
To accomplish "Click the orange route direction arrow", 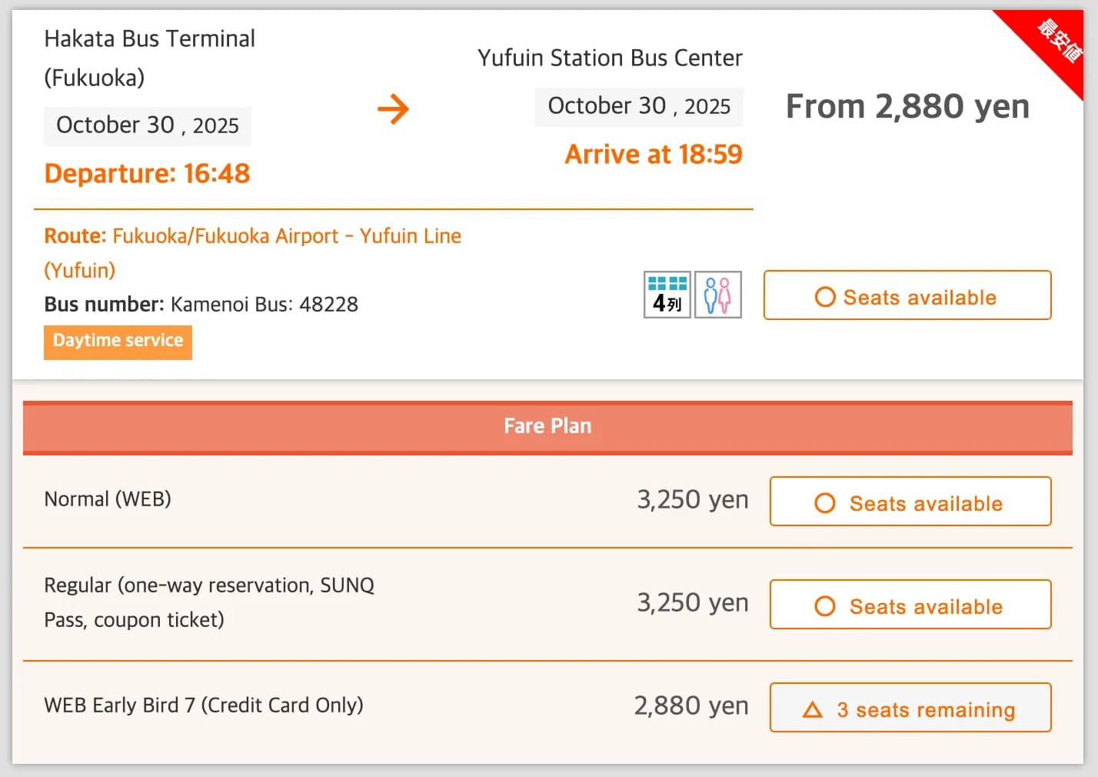I will point(394,109).
